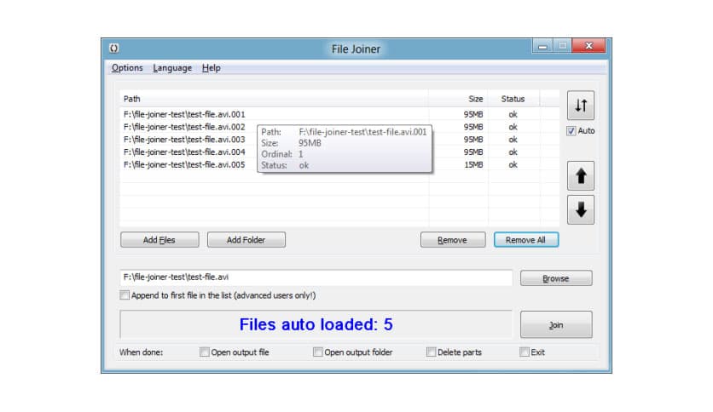Click Browse for output file
This screenshot has width=713, height=412.
coord(556,278)
